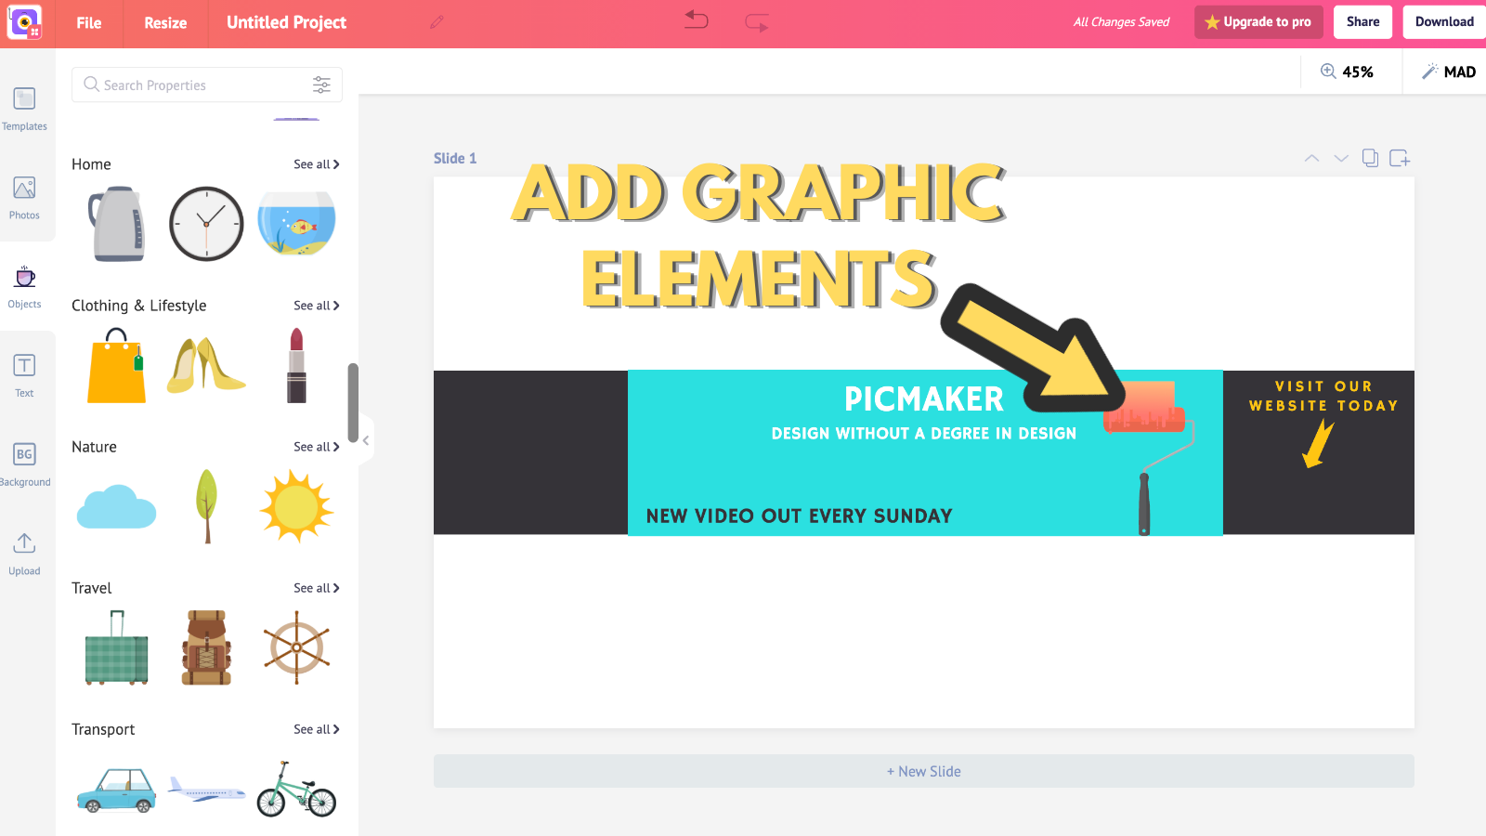This screenshot has height=836, width=1486.
Task: Click the Untitled Project title
Action: point(286,22)
